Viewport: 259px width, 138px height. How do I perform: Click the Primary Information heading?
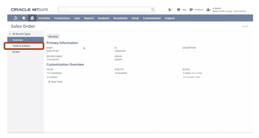[x=62, y=43]
